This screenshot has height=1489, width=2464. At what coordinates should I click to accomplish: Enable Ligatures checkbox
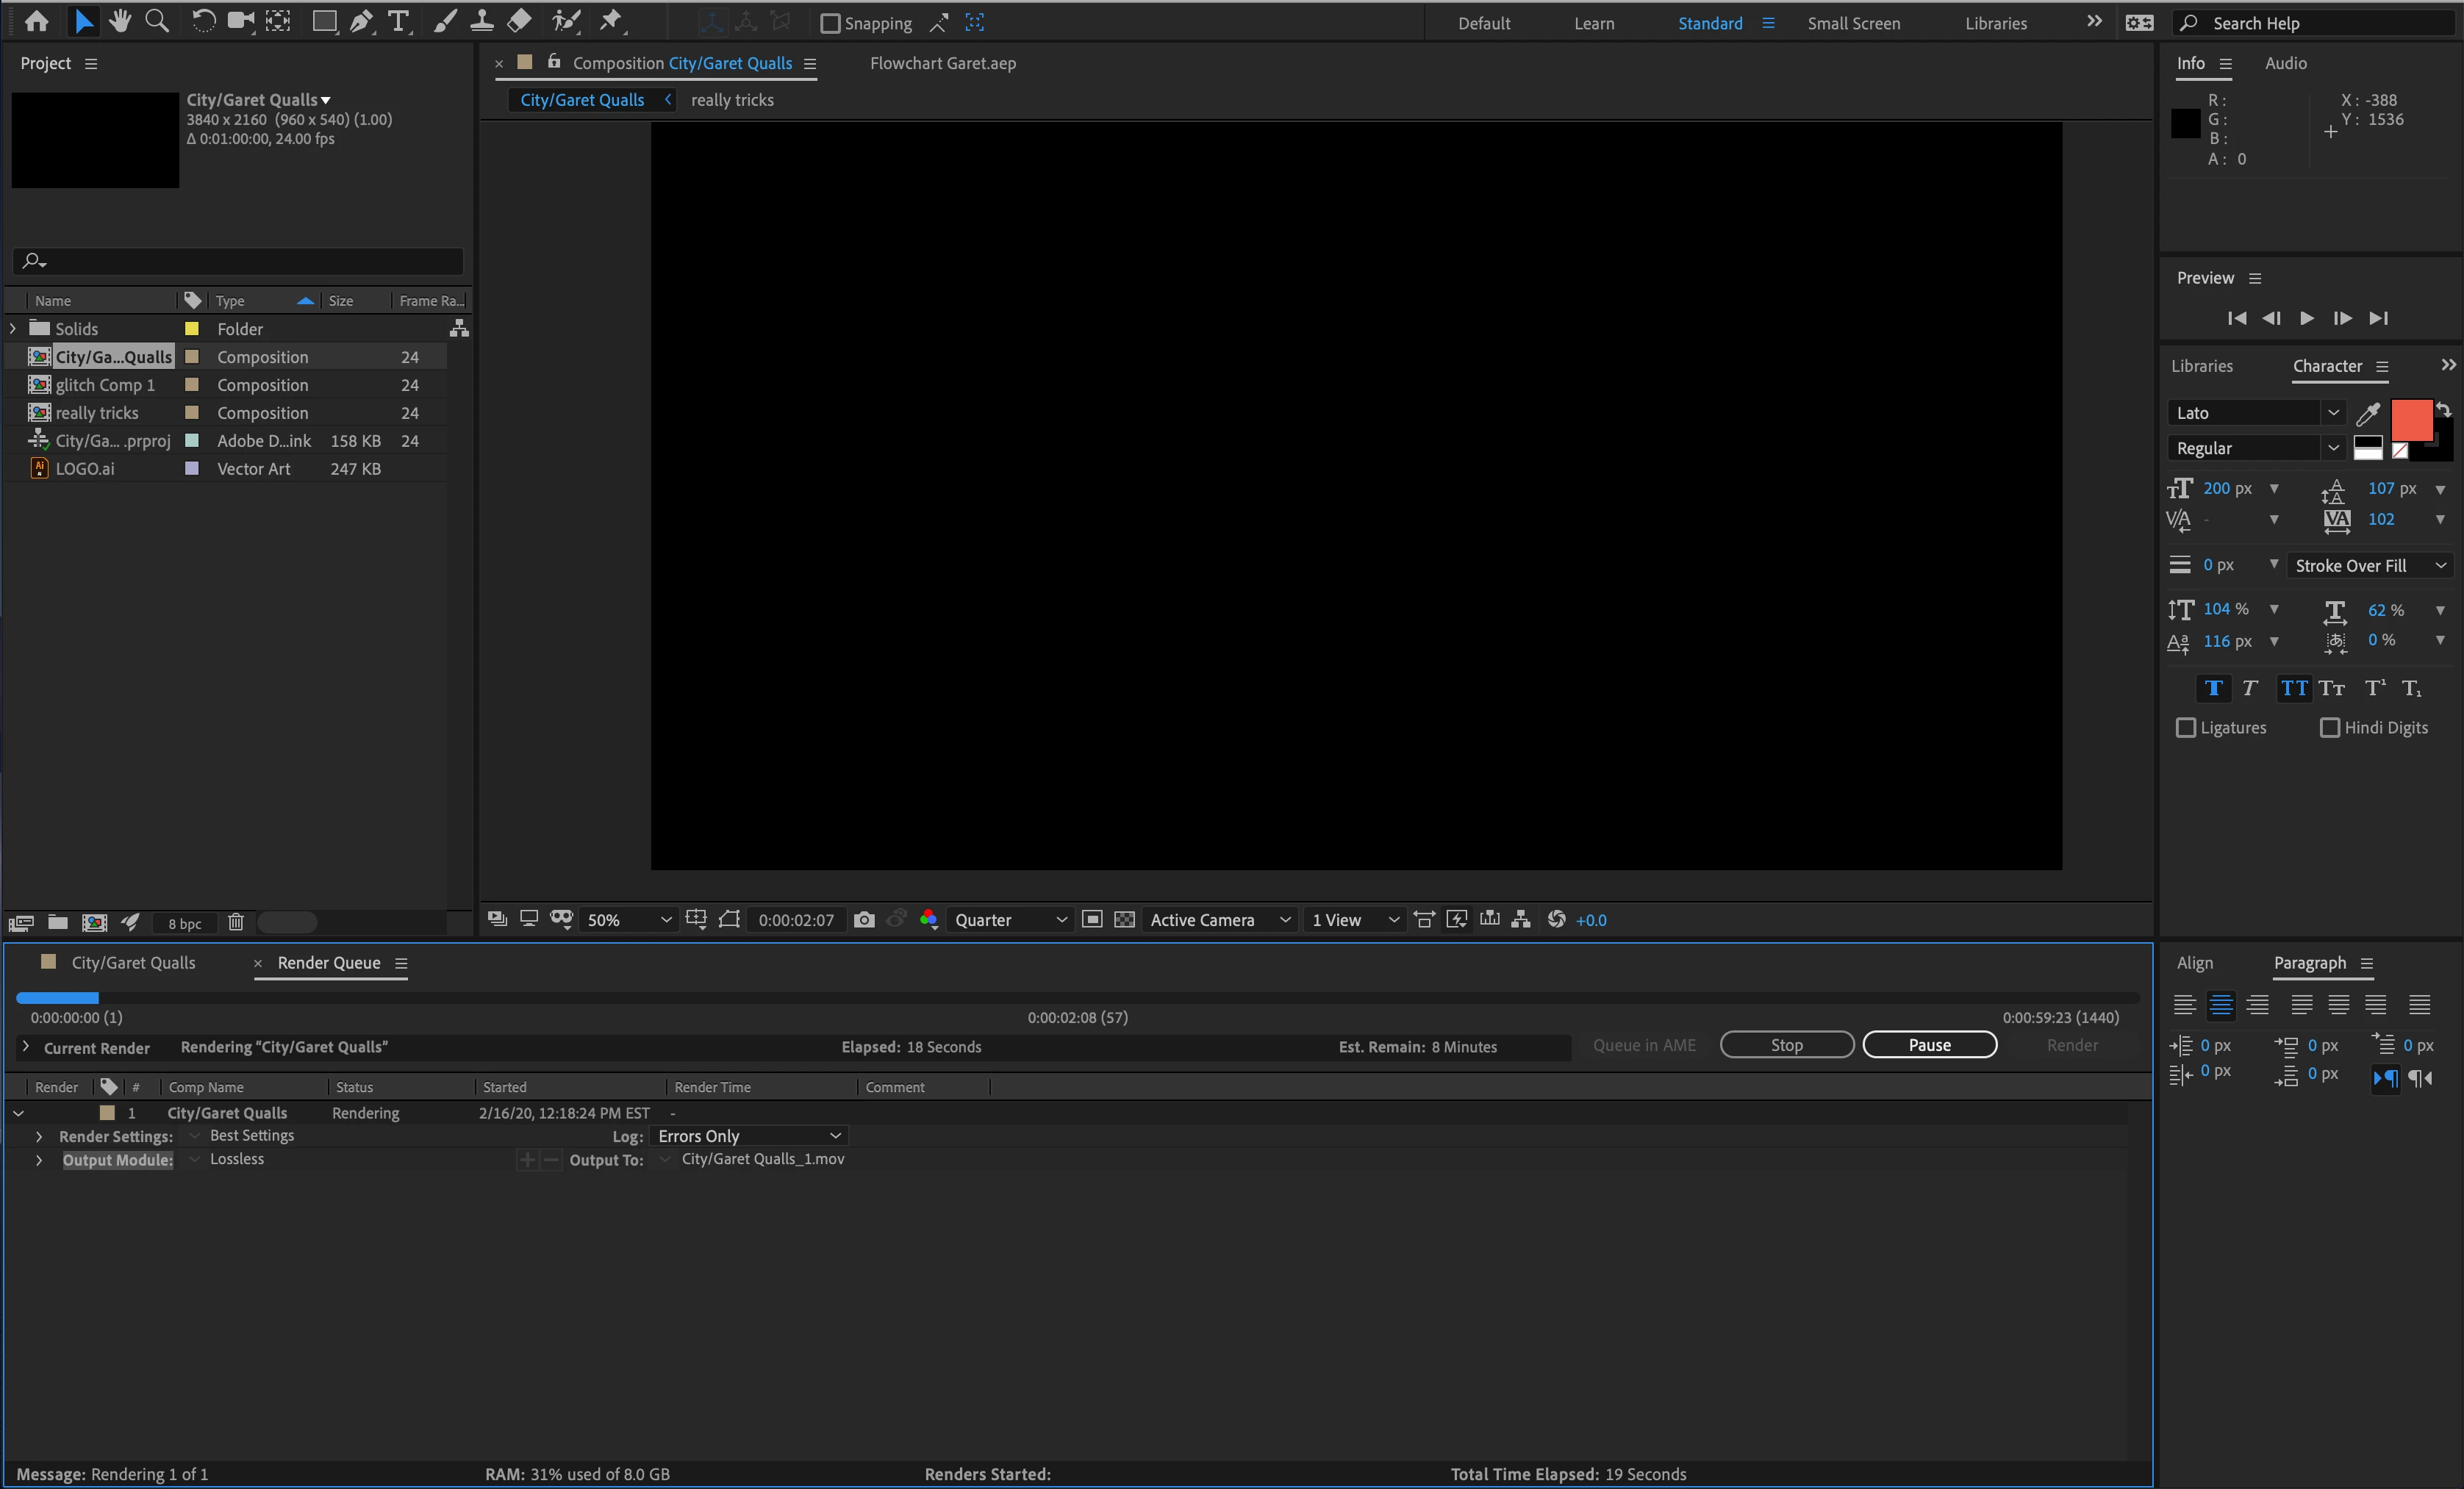point(2186,728)
